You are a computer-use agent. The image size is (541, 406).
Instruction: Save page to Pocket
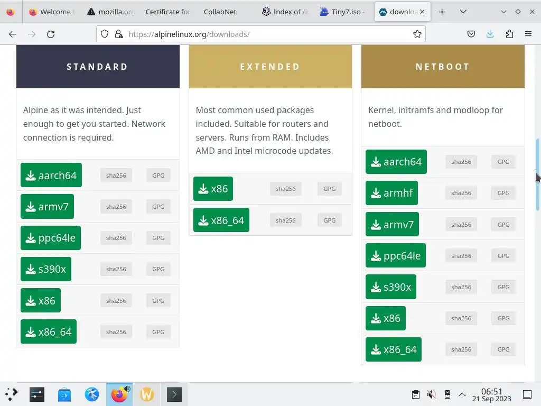click(471, 34)
